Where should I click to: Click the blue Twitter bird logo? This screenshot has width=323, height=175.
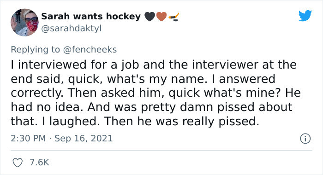click(x=305, y=16)
